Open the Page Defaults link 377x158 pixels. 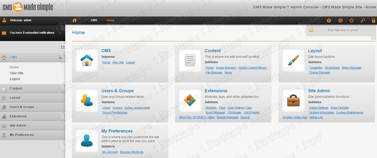[340, 108]
